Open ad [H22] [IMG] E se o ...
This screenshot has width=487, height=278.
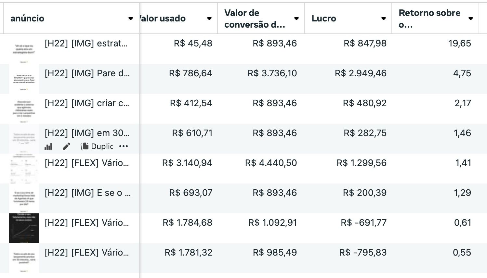pos(87,193)
